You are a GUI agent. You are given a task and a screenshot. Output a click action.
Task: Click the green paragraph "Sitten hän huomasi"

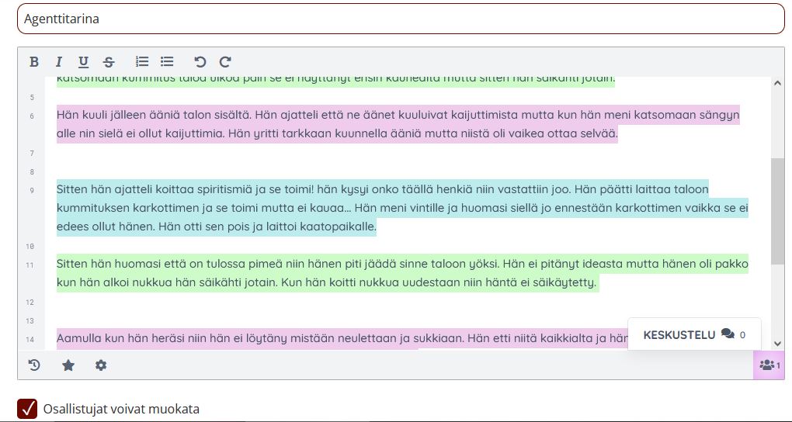tap(388, 273)
